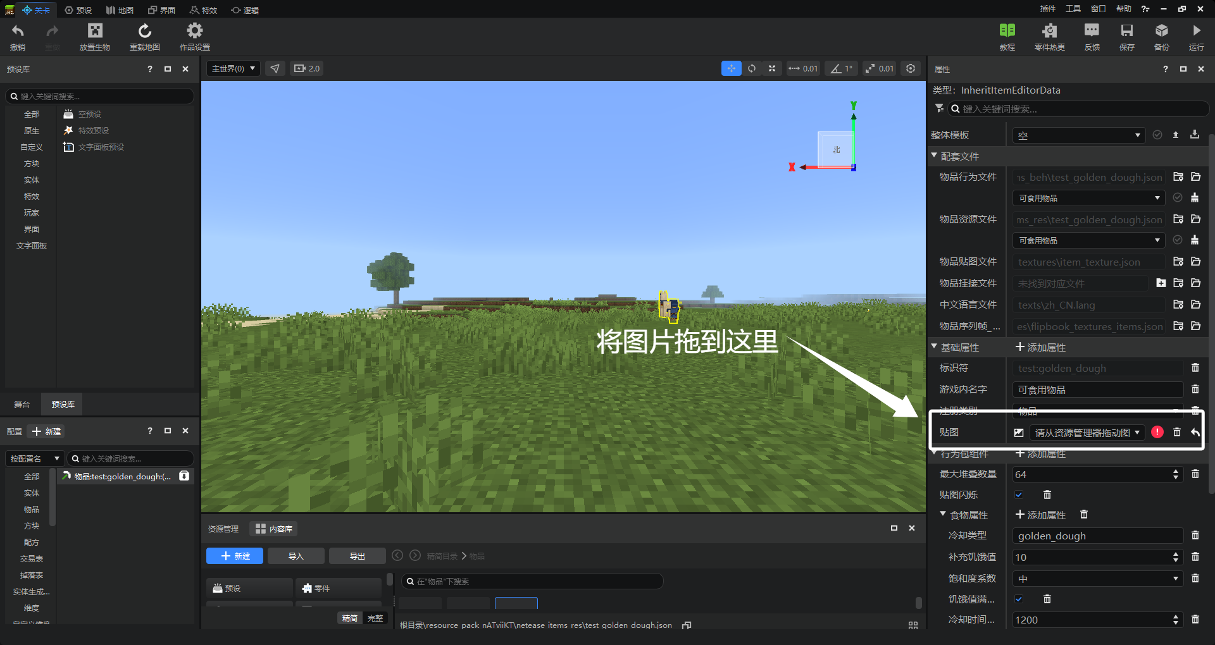Click the filter icon in properties panel
Image resolution: width=1215 pixels, height=645 pixels.
tap(939, 109)
